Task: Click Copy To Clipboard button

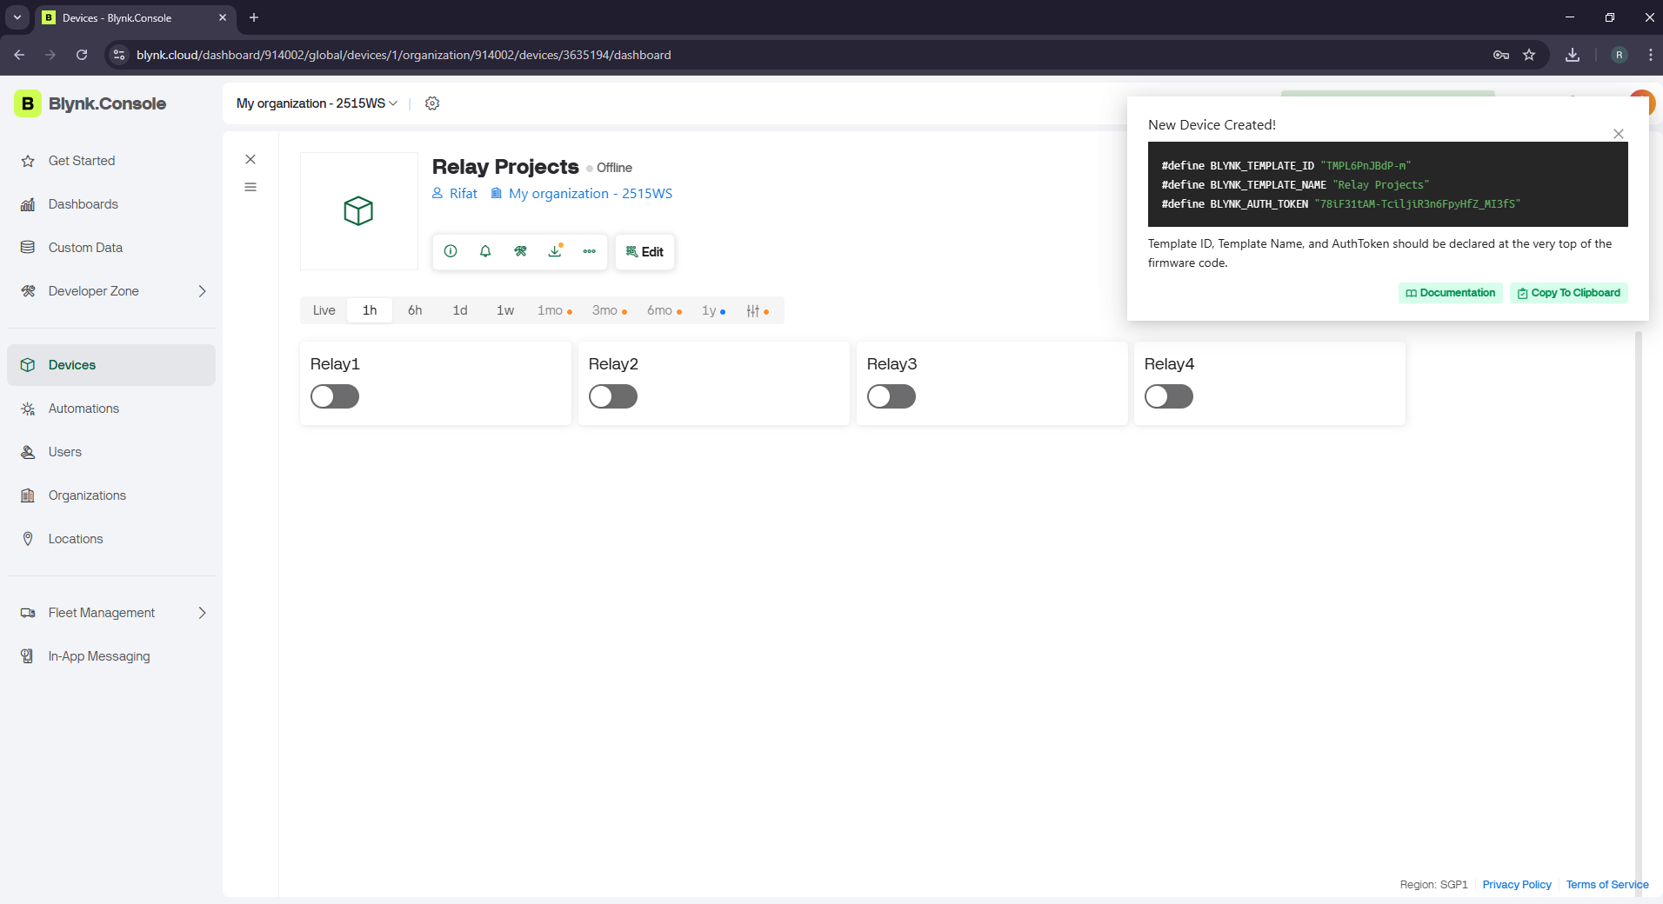Action: pyautogui.click(x=1569, y=293)
